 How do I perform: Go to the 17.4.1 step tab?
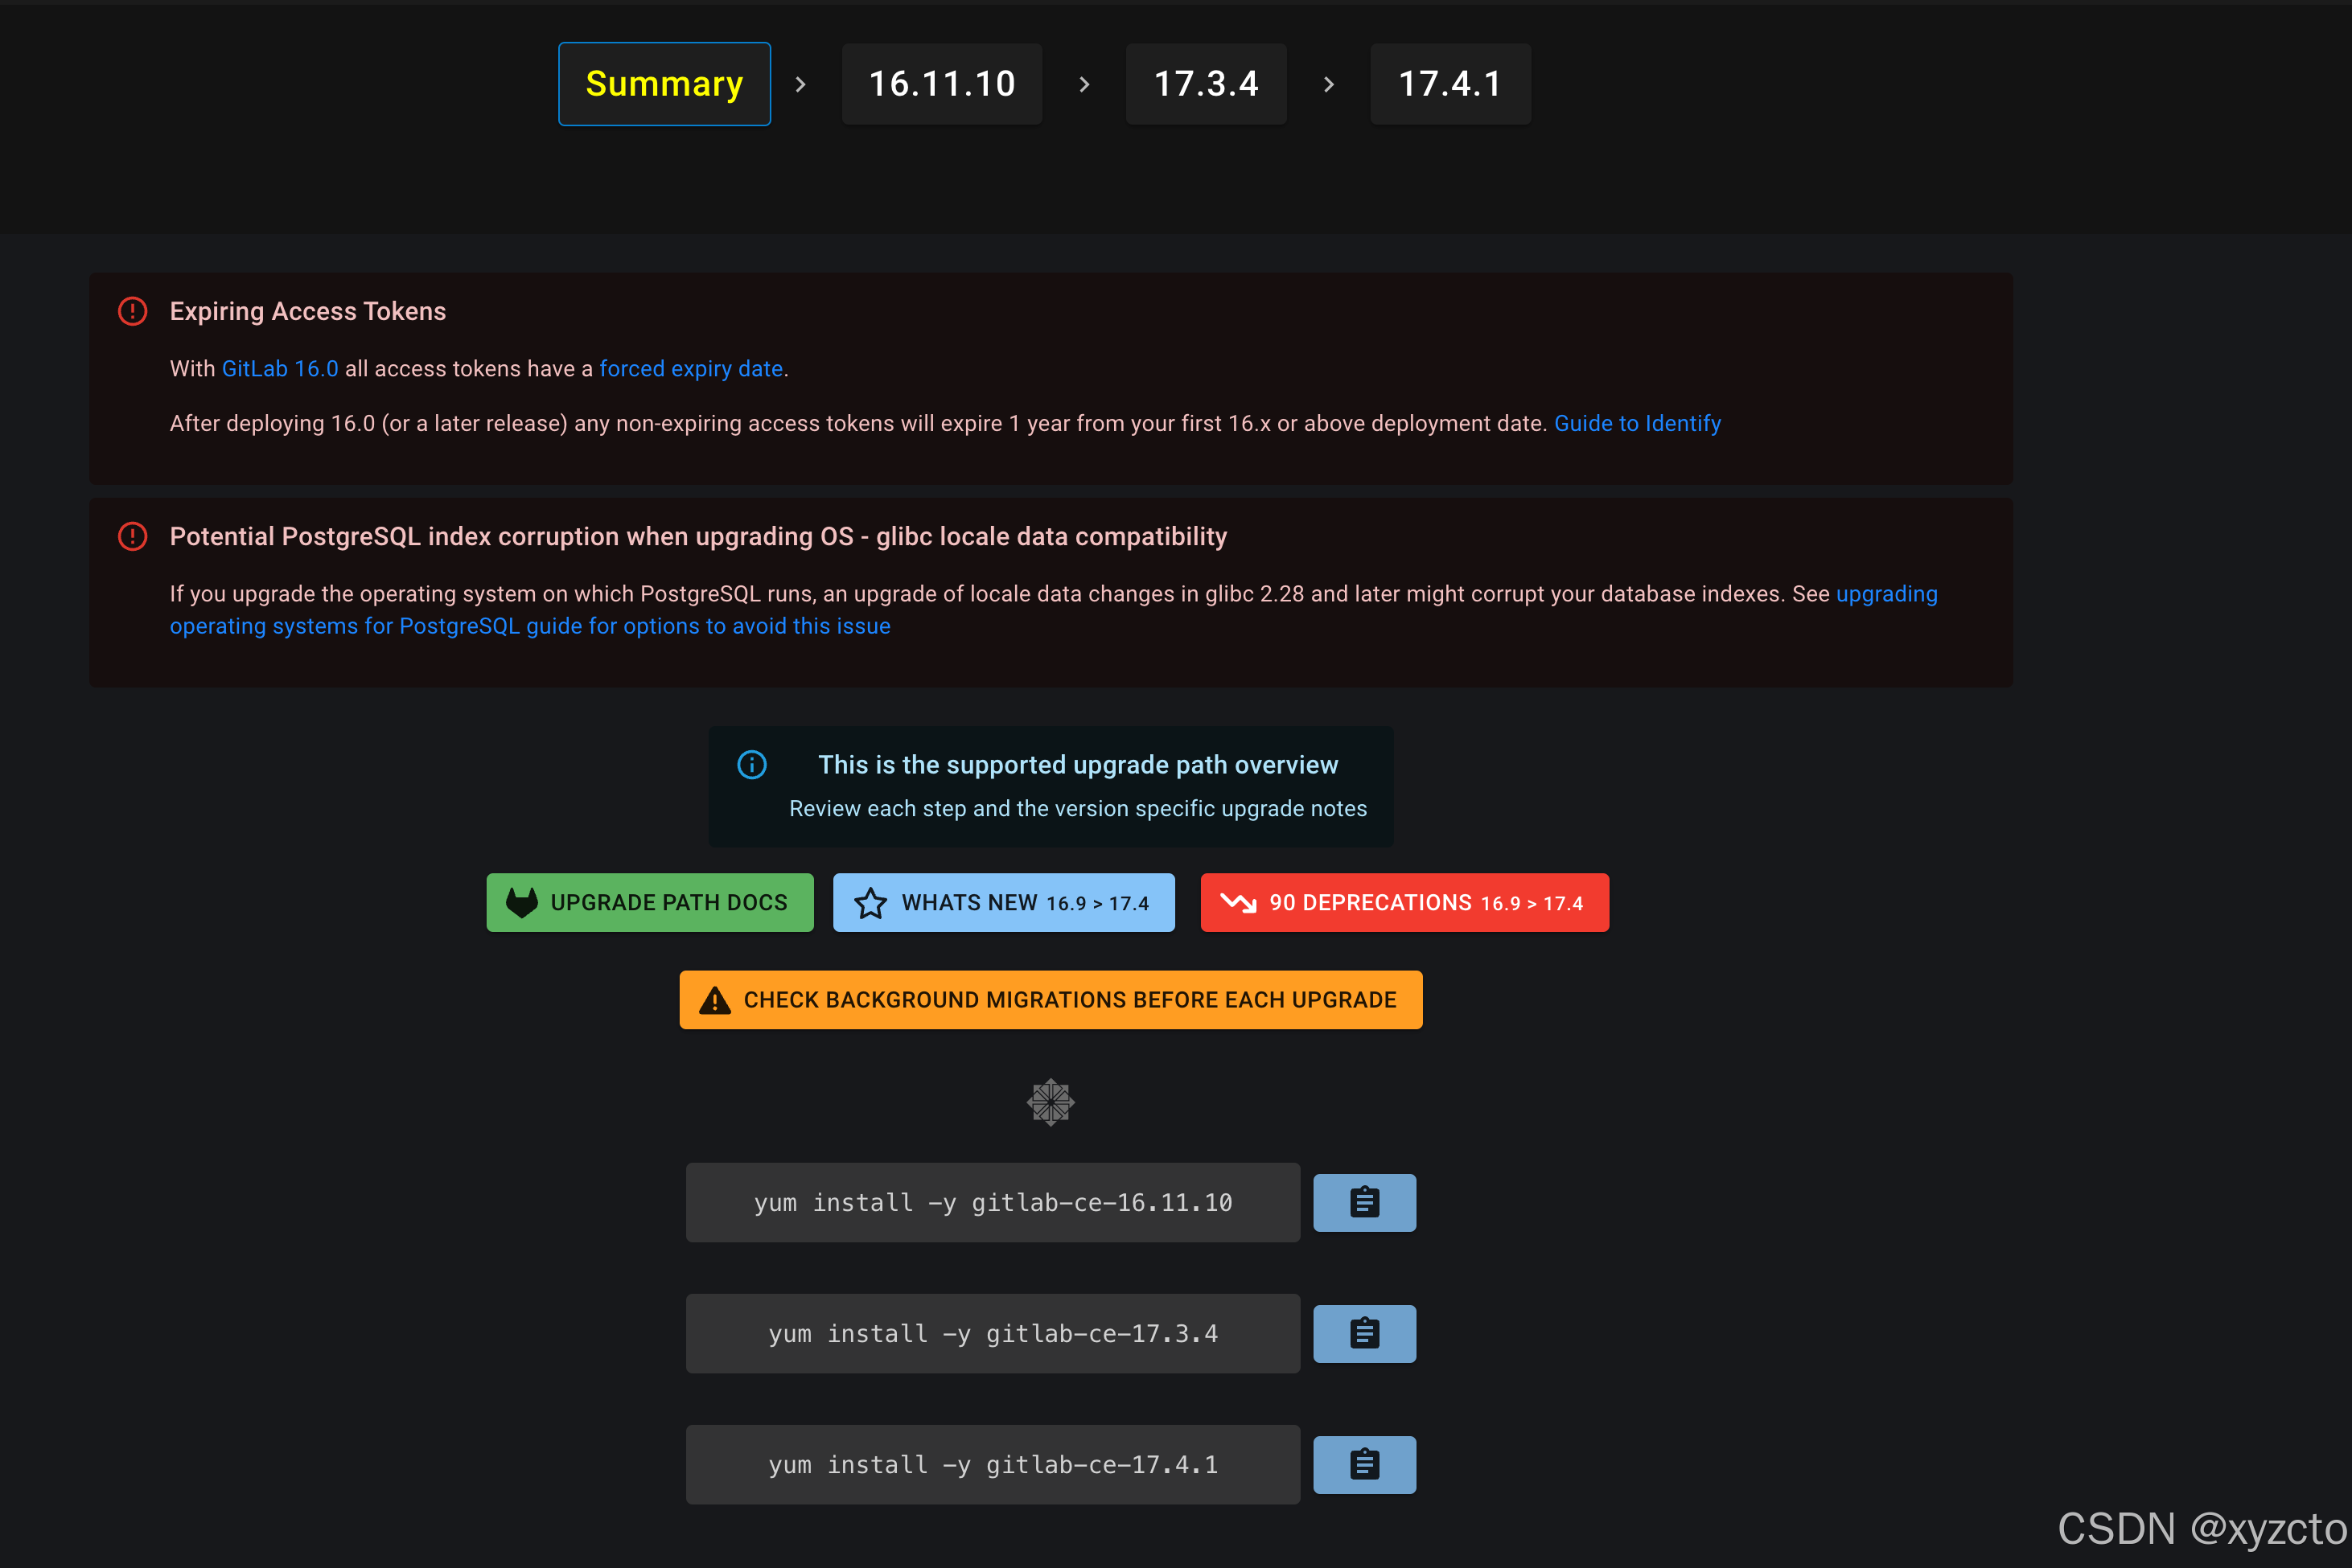pyautogui.click(x=1449, y=84)
